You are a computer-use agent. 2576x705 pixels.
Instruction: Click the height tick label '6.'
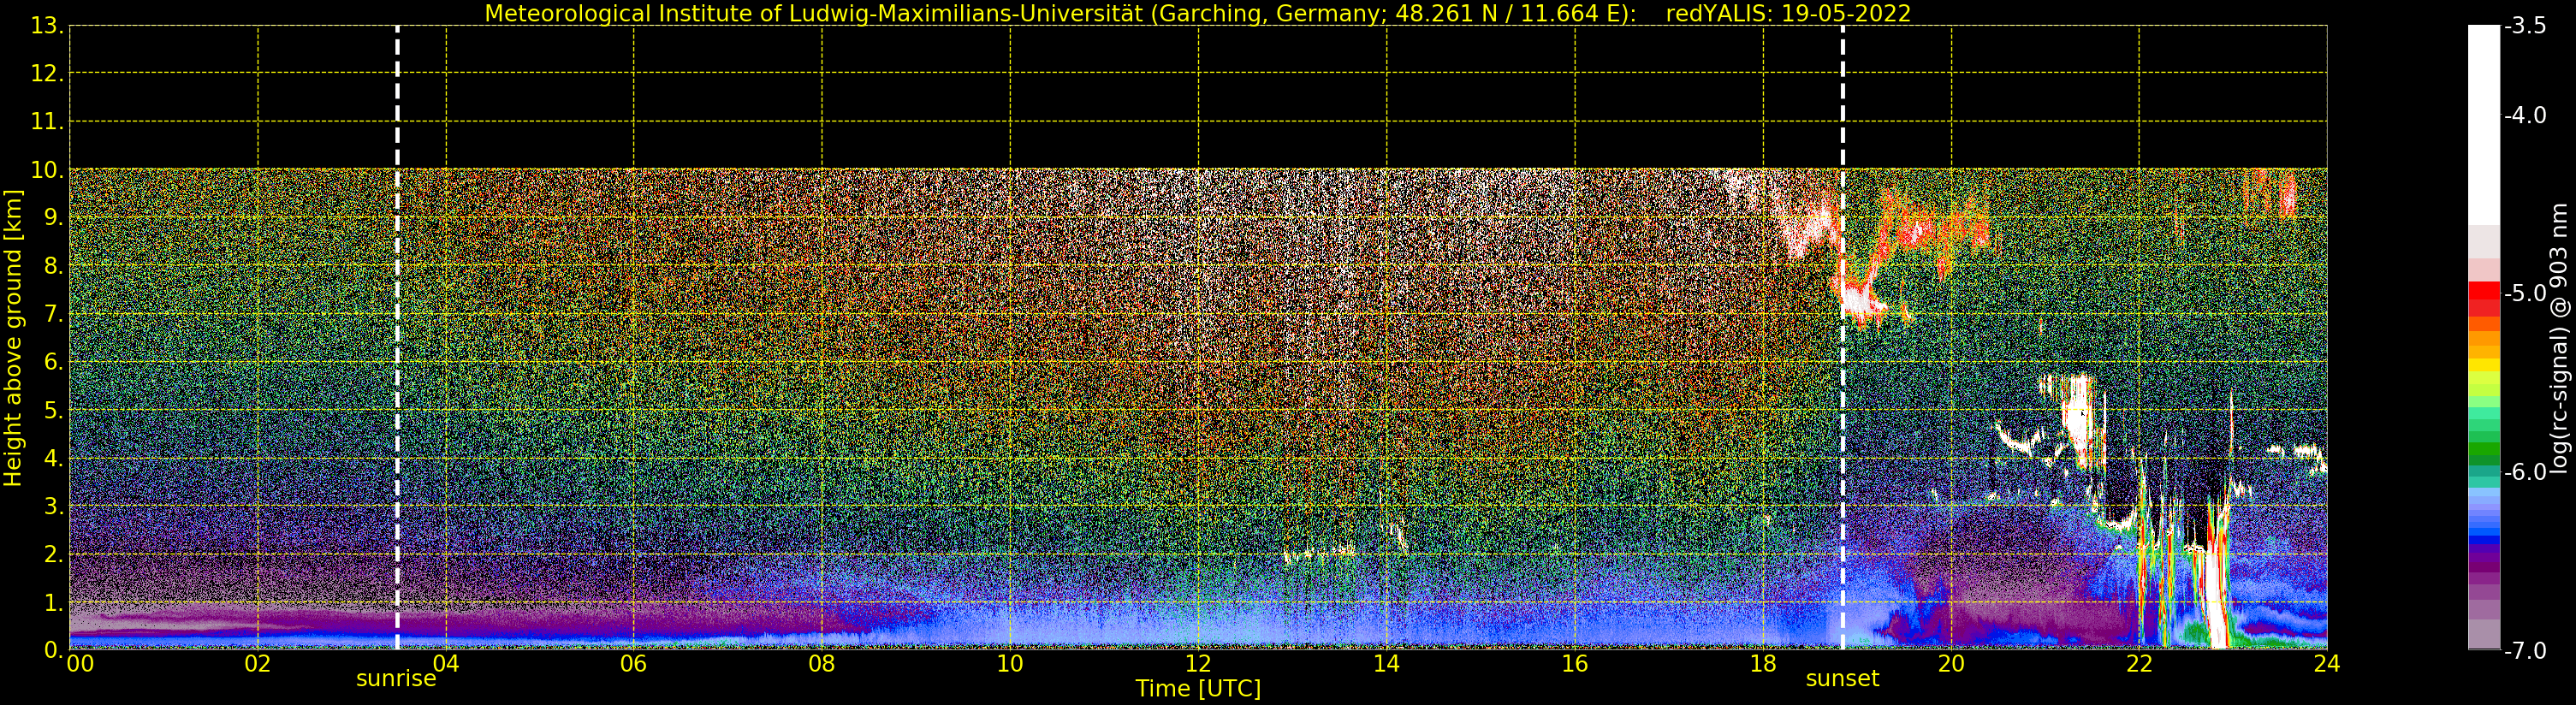(x=53, y=362)
